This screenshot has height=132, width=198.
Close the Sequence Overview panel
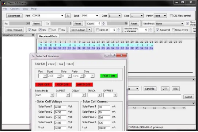[33, 35]
